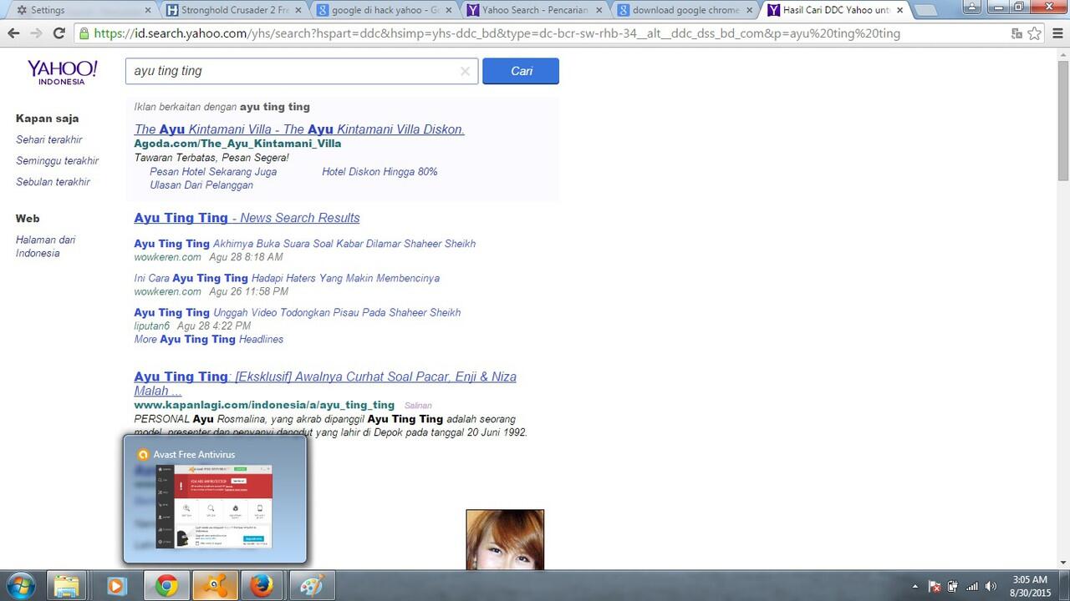
Task: Reload the page with the refresh icon
Action: pos(59,33)
